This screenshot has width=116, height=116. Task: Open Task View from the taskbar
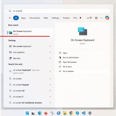coord(33,113)
